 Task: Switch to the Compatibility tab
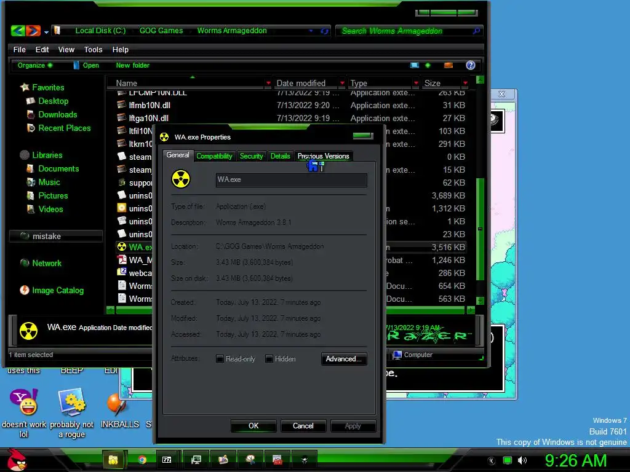(214, 155)
